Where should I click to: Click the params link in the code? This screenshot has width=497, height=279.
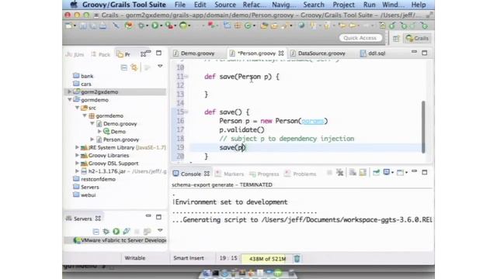312,122
